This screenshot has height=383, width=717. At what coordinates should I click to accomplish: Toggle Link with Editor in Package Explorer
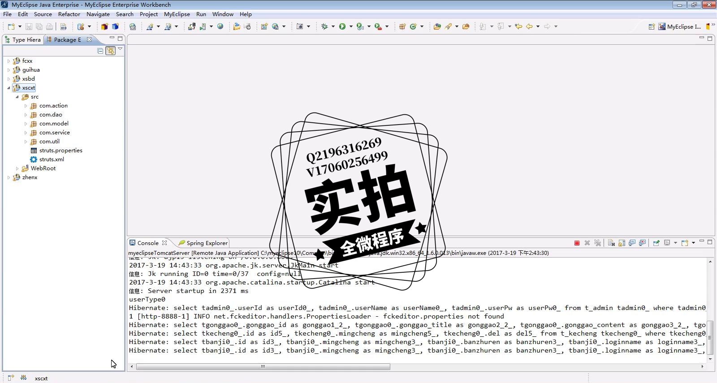coord(110,51)
